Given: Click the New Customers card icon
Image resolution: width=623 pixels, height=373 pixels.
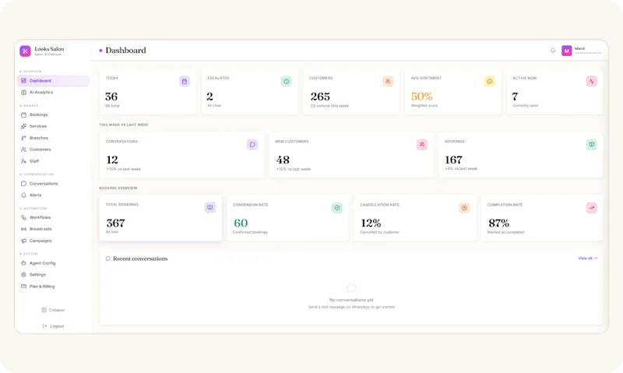Looking at the screenshot, I should [x=422, y=145].
